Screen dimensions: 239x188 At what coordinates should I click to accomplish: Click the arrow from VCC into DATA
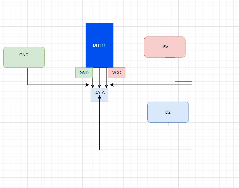[x=106, y=82]
